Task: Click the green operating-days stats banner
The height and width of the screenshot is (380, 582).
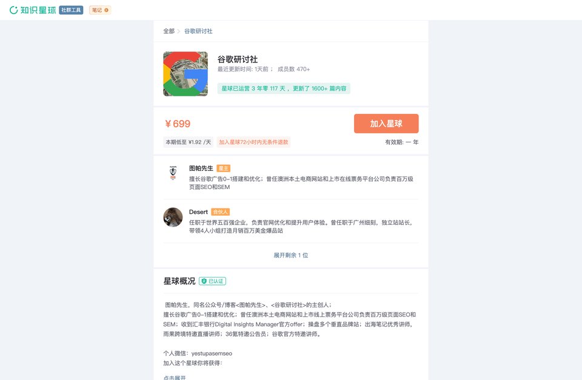Action: click(x=284, y=88)
